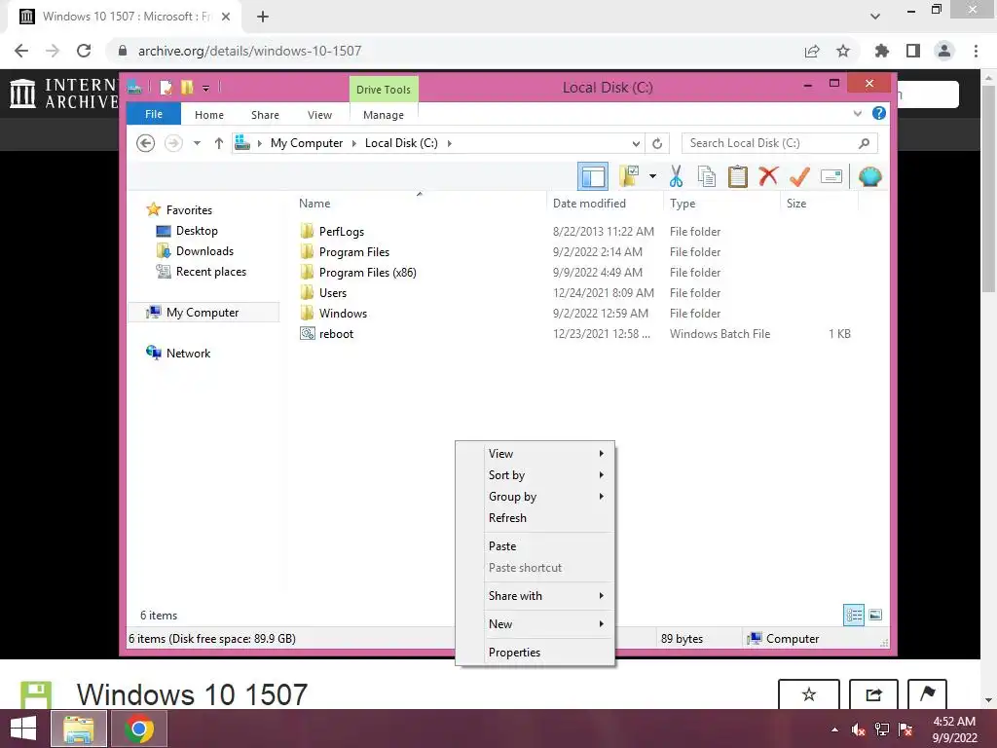Choose Refresh from the context menu

pyautogui.click(x=535, y=518)
